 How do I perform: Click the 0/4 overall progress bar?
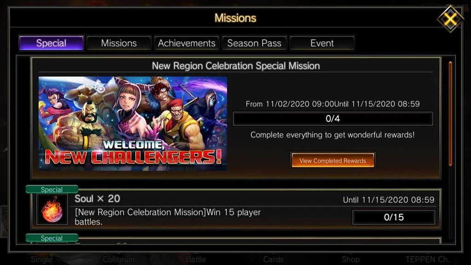[333, 119]
